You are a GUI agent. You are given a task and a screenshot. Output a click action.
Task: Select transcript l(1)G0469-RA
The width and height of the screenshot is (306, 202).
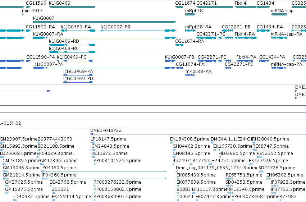coord(78,31)
